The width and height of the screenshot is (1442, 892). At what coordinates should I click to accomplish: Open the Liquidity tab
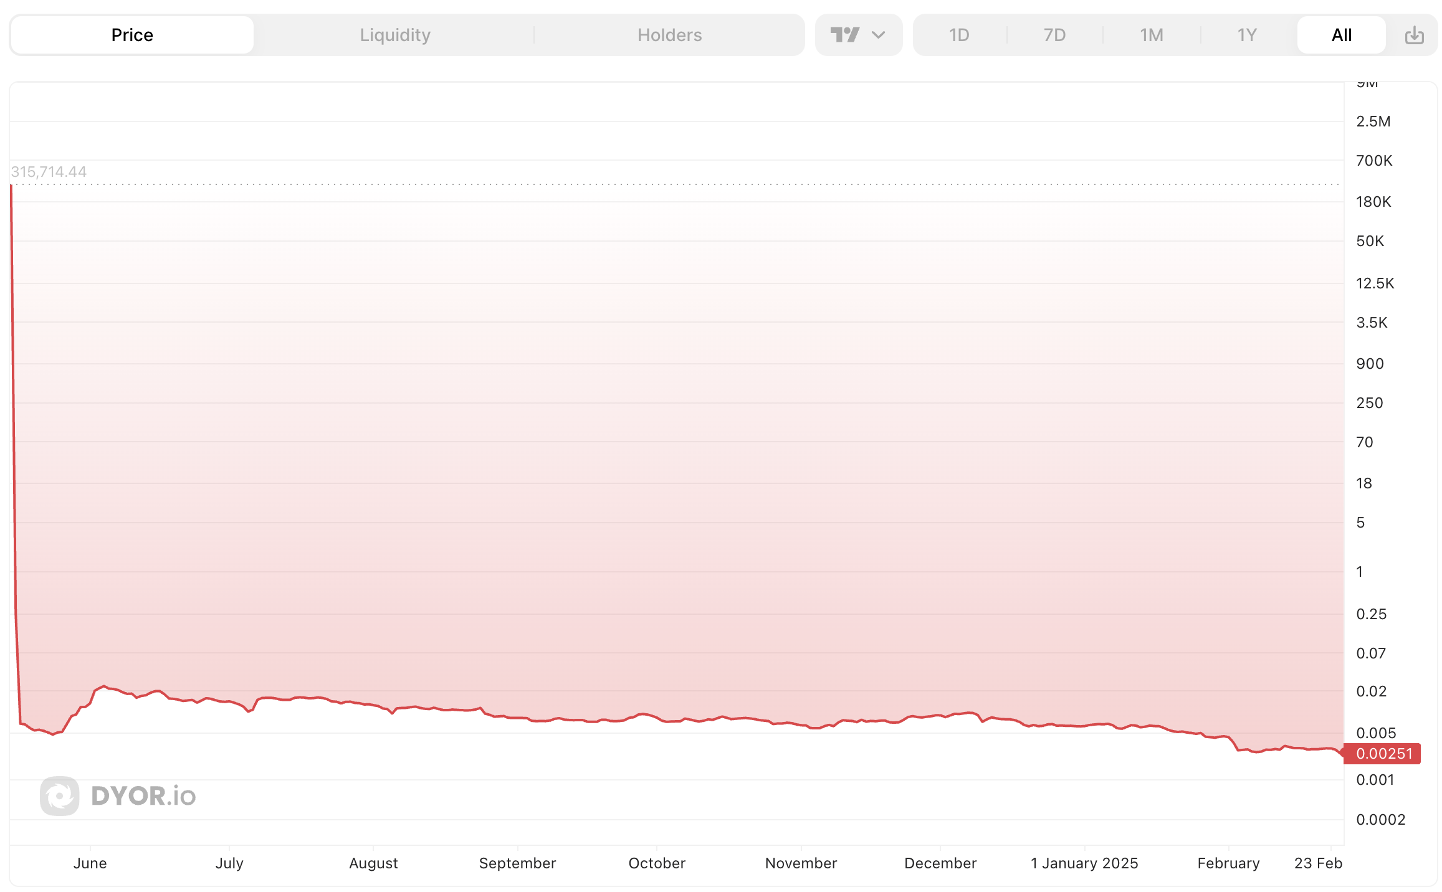pos(395,35)
